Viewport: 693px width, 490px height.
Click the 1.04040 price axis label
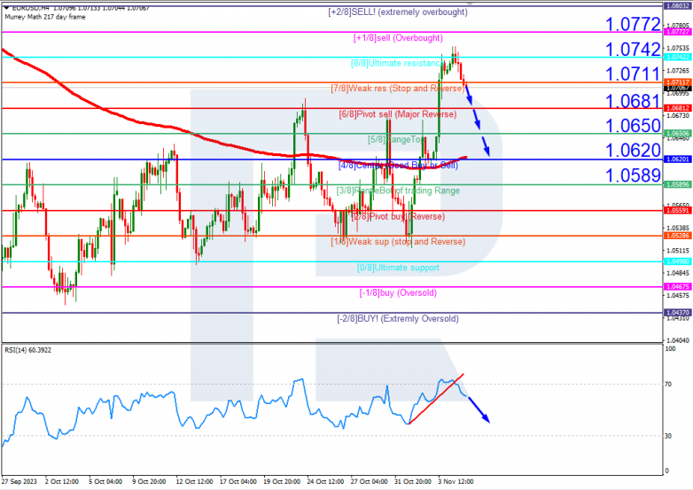(678, 340)
